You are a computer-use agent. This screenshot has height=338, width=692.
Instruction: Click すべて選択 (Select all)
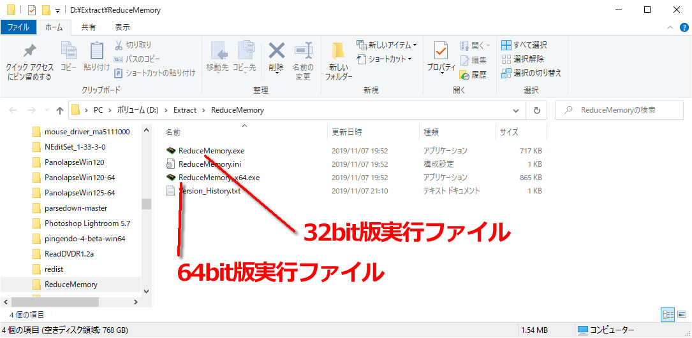point(524,45)
